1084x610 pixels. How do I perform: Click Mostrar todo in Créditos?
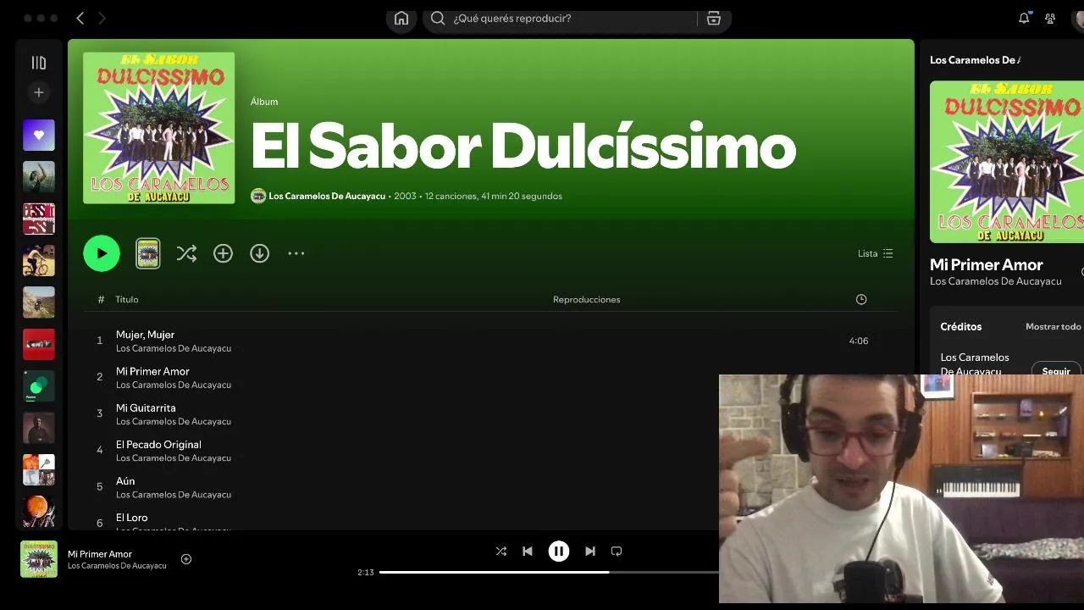point(1054,327)
